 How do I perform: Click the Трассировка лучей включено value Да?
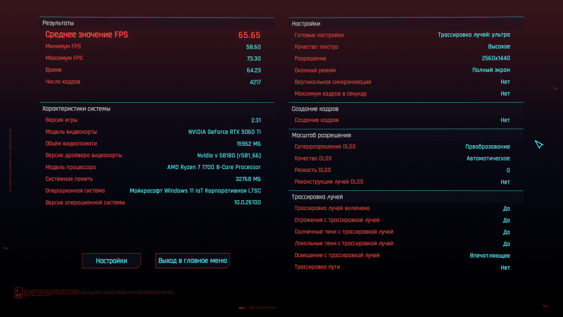pyautogui.click(x=506, y=209)
